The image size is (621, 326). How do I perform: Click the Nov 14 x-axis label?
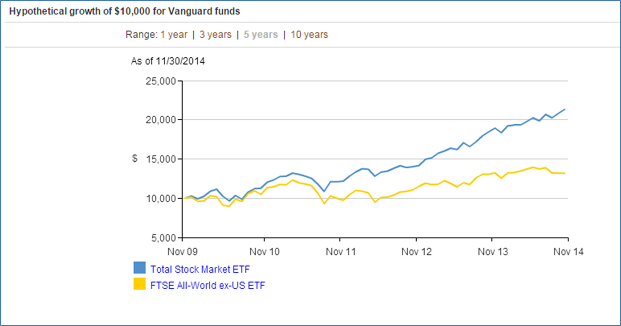point(568,251)
